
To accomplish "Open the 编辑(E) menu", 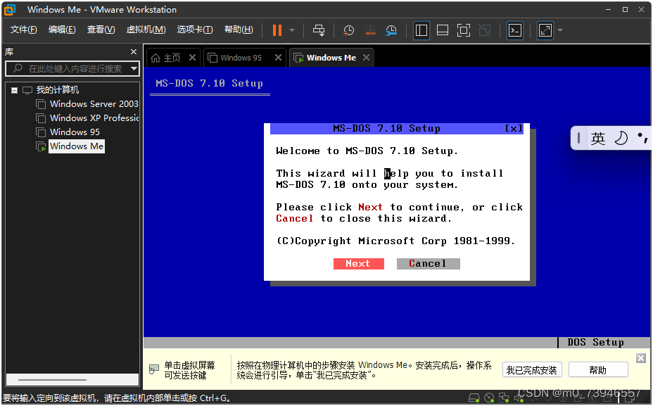I will (62, 30).
